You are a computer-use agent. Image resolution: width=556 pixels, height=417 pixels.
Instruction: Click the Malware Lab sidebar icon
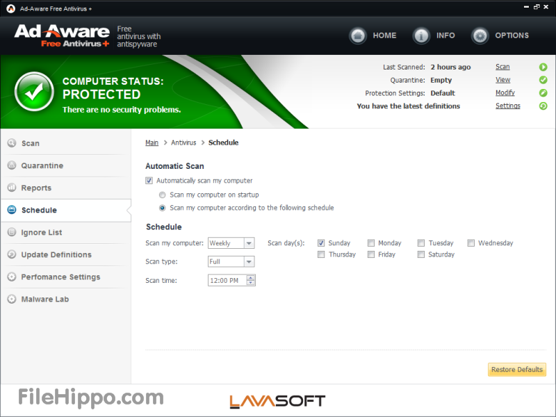pos(12,300)
